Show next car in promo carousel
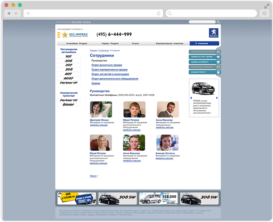The image size is (273, 222). 217,98
